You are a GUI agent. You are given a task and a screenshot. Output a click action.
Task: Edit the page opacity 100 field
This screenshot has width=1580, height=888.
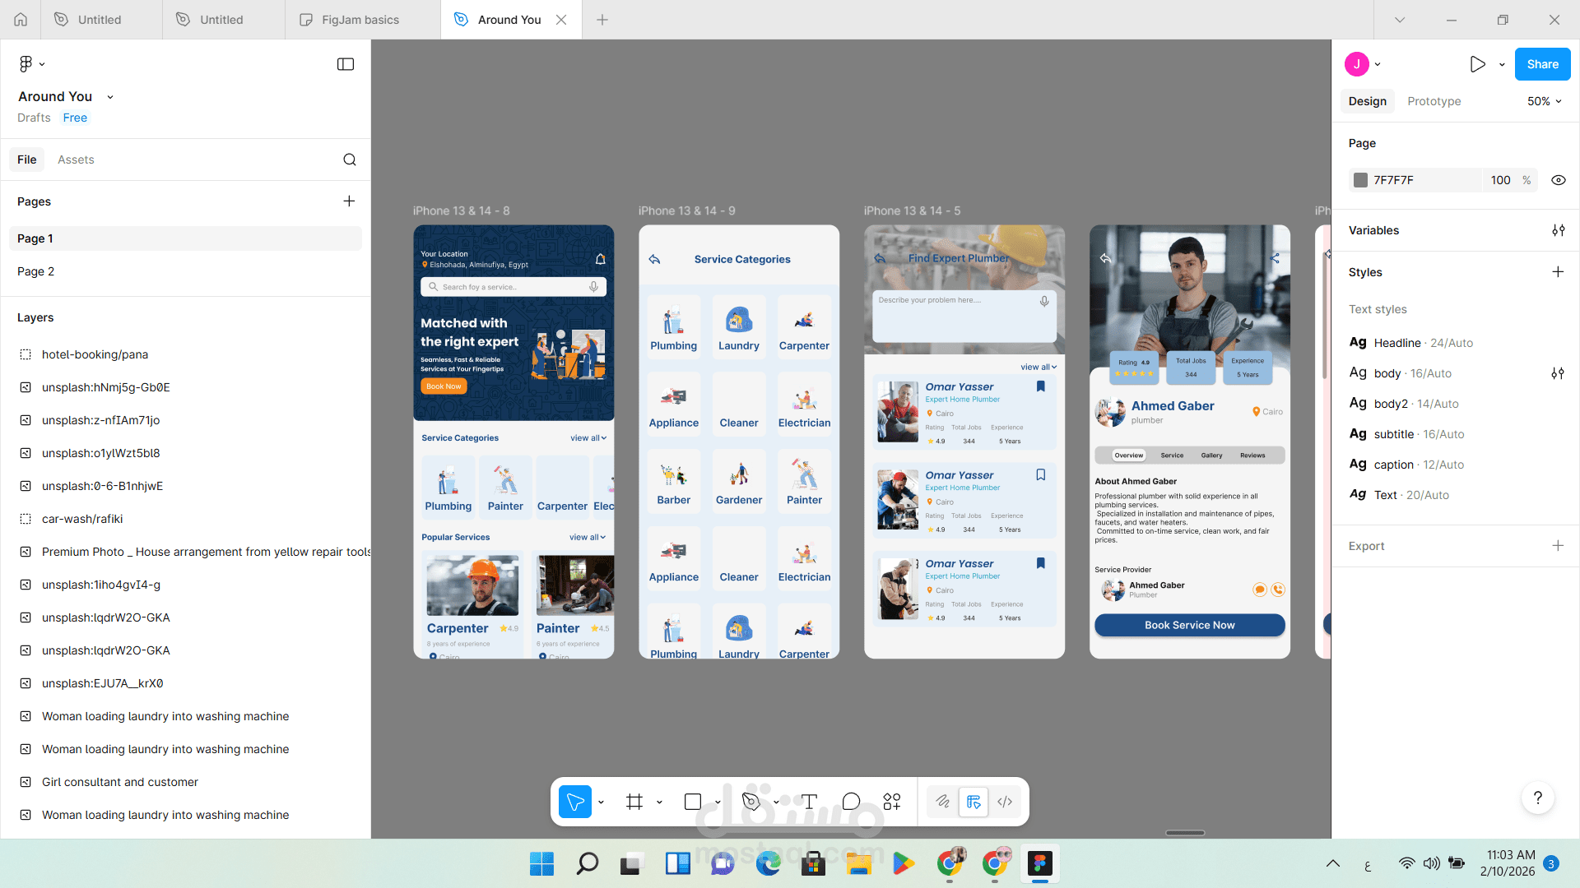(x=1500, y=180)
